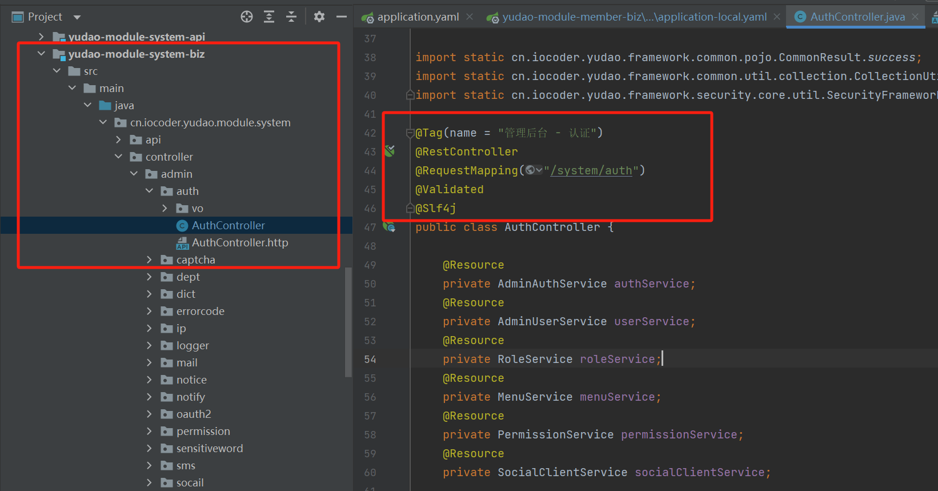The image size is (938, 491).
Task: Select the AuthController.java tab
Action: [x=857, y=17]
